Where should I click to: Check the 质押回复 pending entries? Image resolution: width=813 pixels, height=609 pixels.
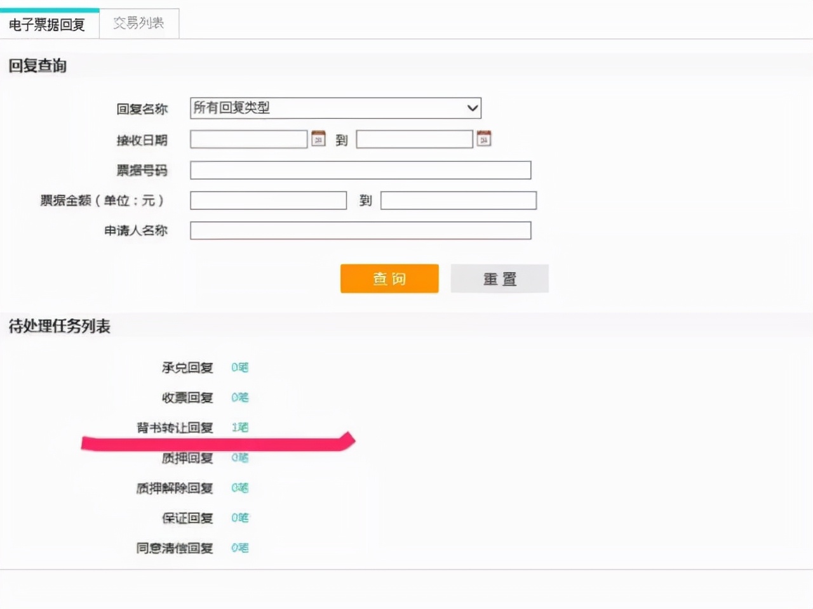[240, 458]
